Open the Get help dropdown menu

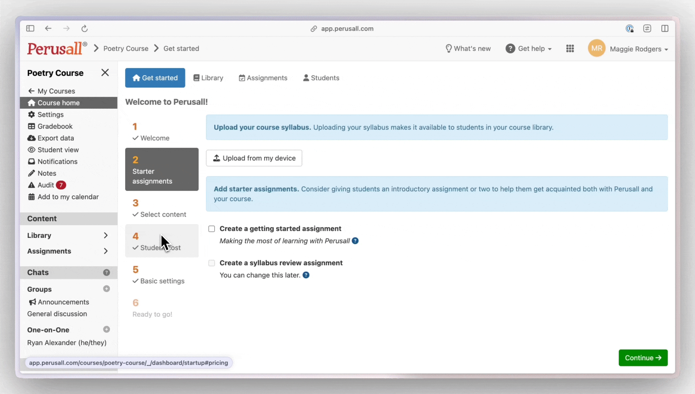[x=529, y=49]
